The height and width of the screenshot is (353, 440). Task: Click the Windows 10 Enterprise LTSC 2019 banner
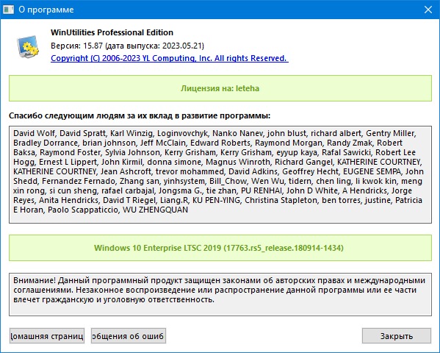(220, 248)
